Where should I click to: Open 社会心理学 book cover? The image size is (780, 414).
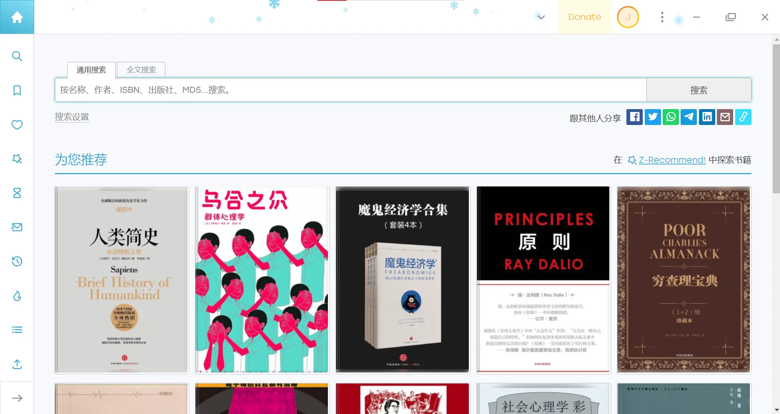(543, 399)
